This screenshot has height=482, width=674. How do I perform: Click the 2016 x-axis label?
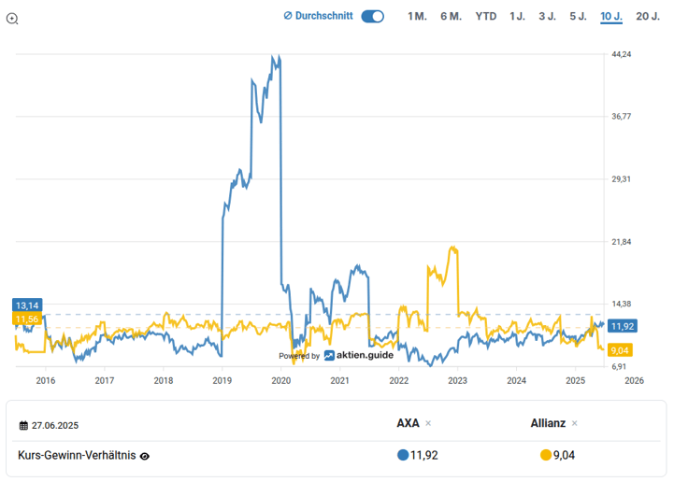[x=46, y=380]
